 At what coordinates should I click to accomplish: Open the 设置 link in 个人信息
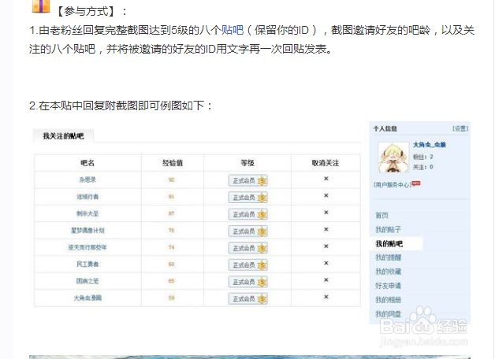[x=460, y=128]
